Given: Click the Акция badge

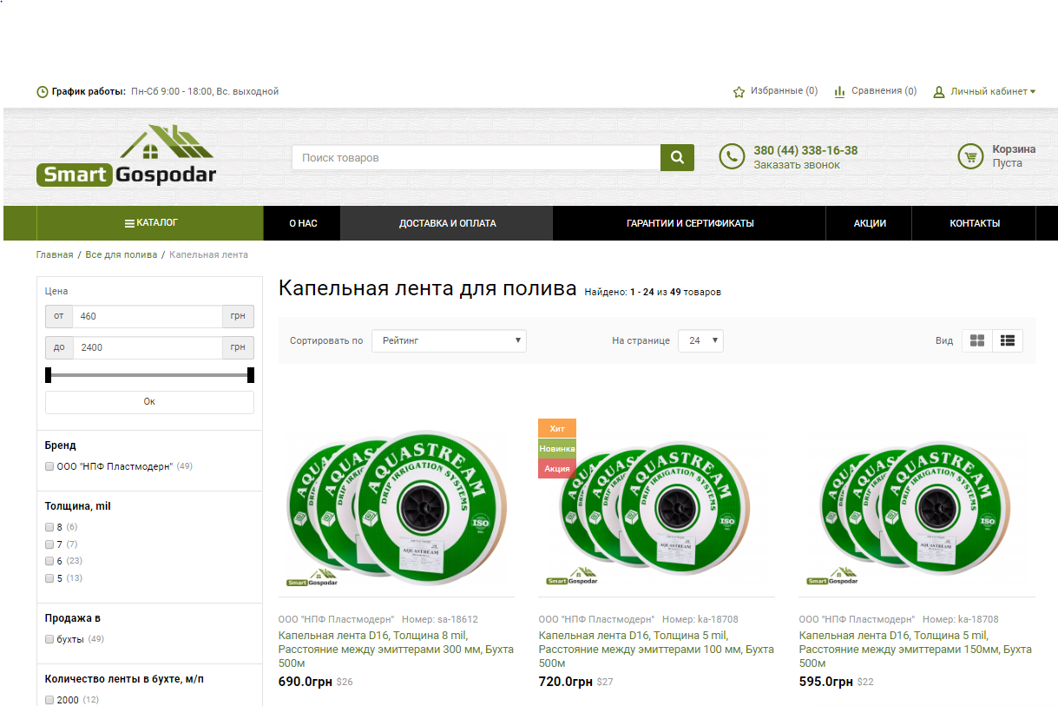Looking at the screenshot, I should 557,468.
